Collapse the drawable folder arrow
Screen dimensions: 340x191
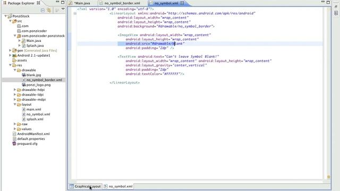point(15,70)
